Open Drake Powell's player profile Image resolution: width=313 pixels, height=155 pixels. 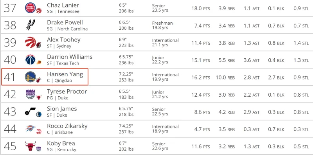[65, 22]
